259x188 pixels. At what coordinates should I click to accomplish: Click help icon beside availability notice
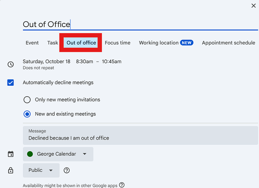122,185
